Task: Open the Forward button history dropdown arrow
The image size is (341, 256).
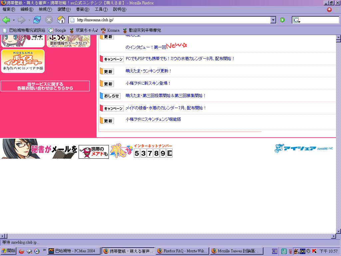Action: click(x=29, y=20)
